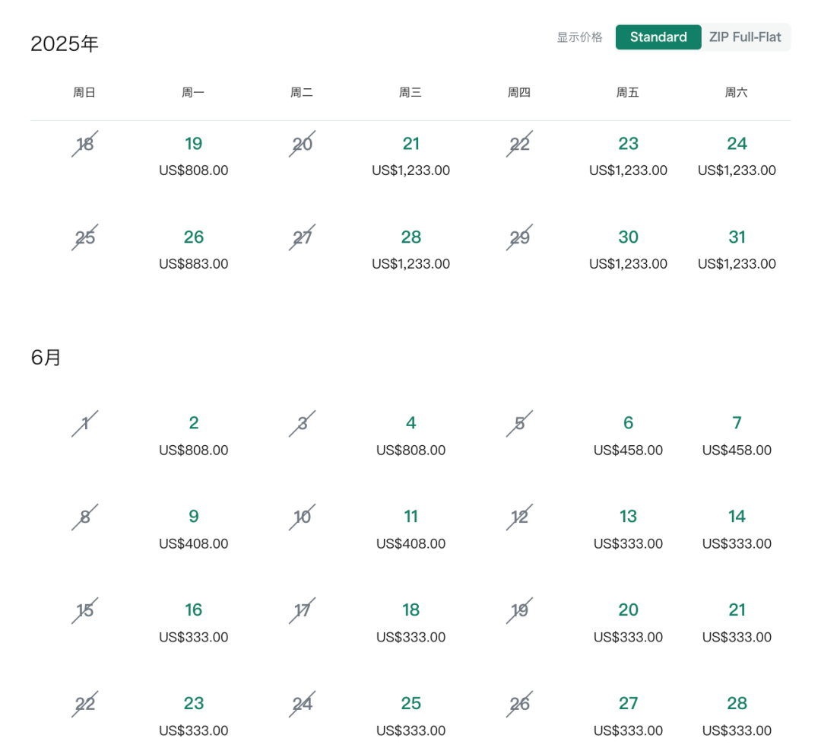Select June 25 Wednesday date
Screen dimensions: 821x748
click(411, 715)
